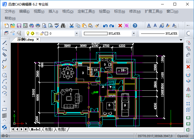Select the Model tab
The width and height of the screenshot is (194, 139).
click(36, 129)
